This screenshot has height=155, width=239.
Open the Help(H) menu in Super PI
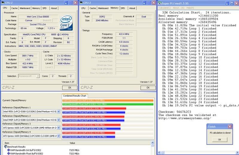click(190, 8)
